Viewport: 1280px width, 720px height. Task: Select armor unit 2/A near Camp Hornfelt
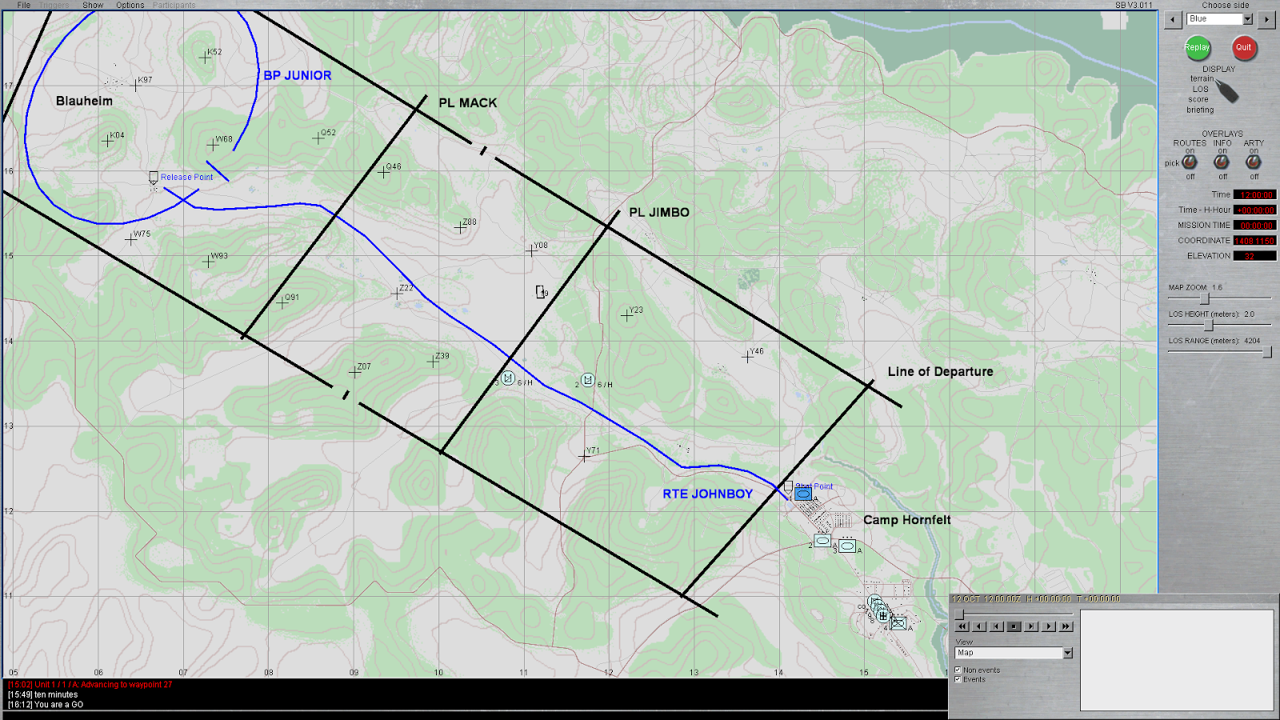click(822, 541)
